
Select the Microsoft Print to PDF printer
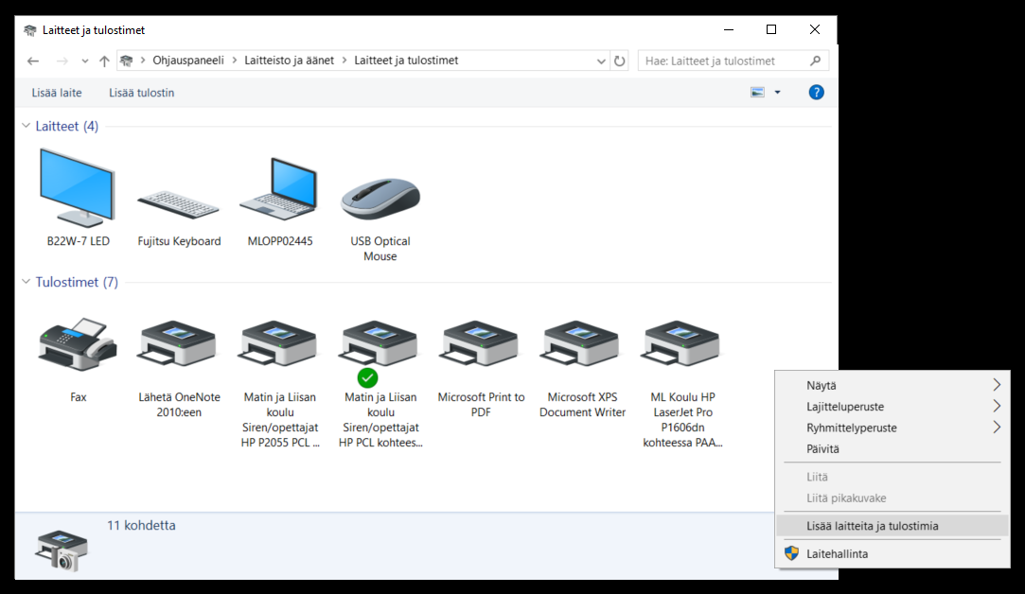[481, 369]
